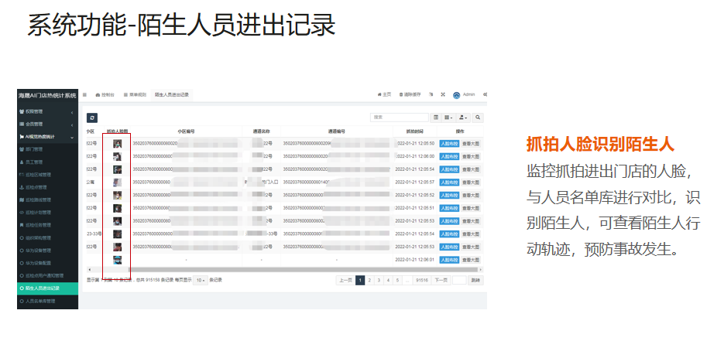Collapse the AI视觉热度统计 sidebar section
Viewport: 707px width, 341px height.
[x=46, y=136]
